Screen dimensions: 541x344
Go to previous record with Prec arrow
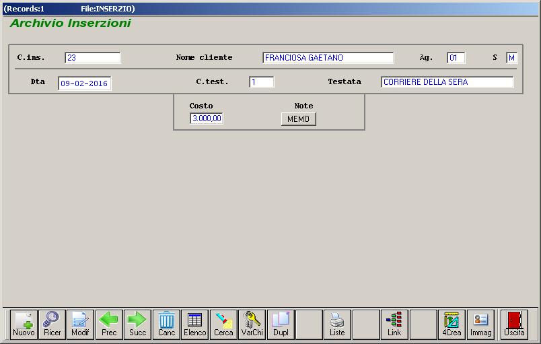[109, 324]
